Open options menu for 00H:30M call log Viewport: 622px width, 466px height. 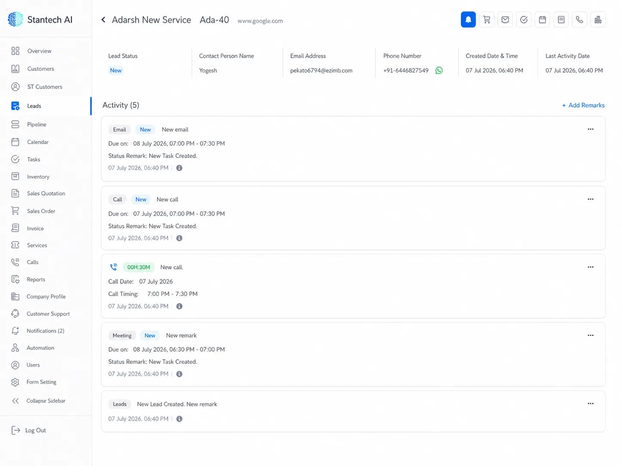point(591,267)
